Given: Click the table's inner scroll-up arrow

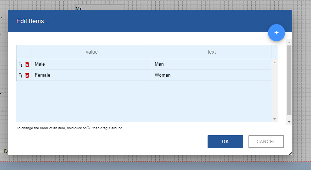Looking at the screenshot, I should click(x=274, y=62).
